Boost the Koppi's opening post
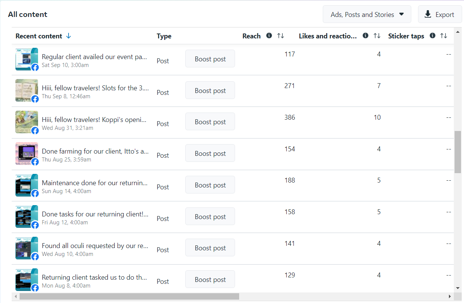Screen dimensions: 464x303 [210, 122]
